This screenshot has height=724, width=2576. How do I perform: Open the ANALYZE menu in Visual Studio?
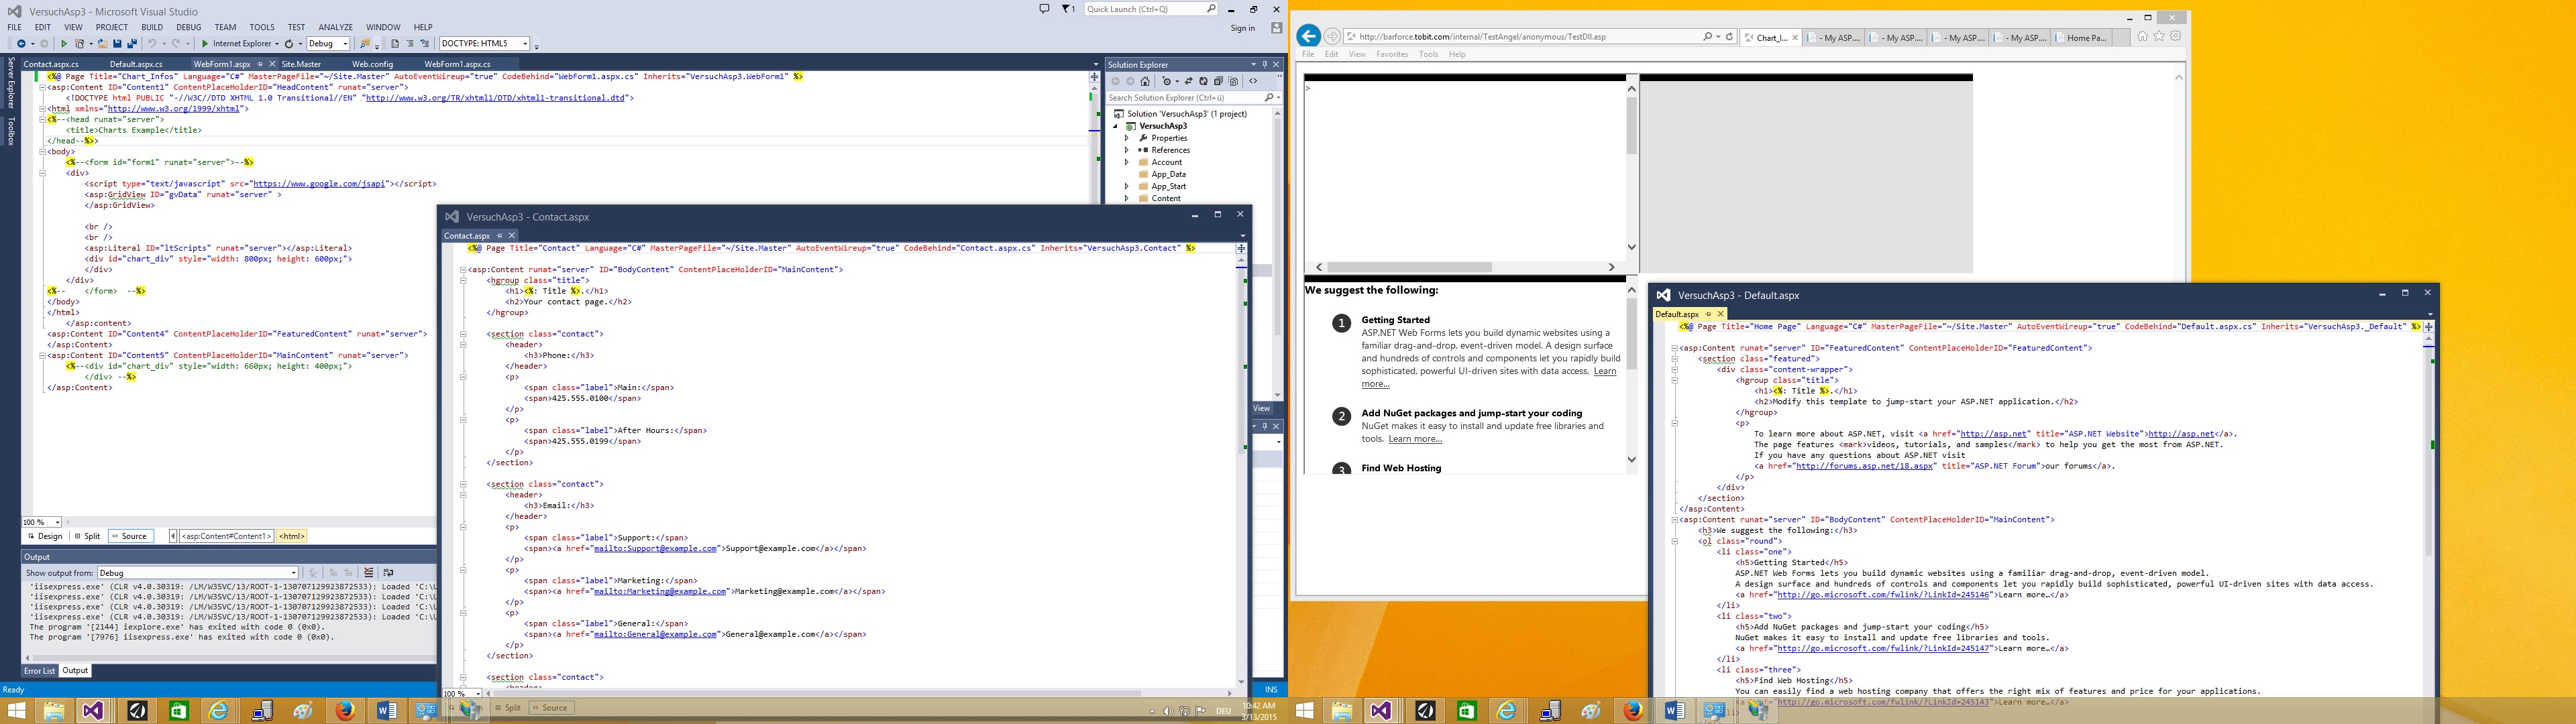(x=335, y=27)
